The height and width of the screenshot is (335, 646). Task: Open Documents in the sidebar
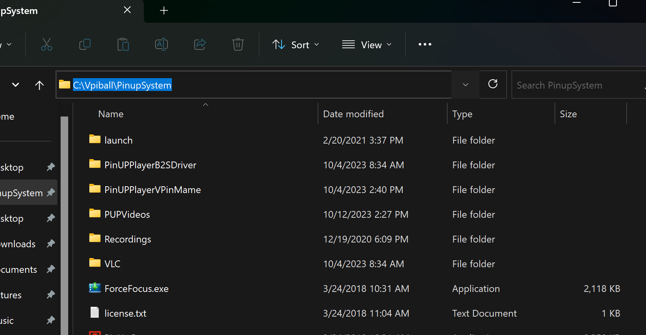18,270
